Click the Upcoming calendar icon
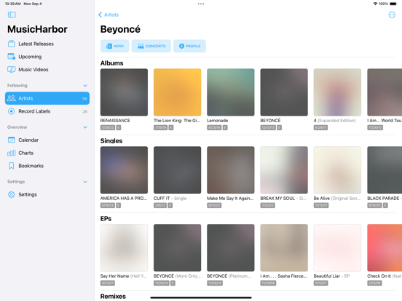This screenshot has height=301, width=402. pos(11,57)
